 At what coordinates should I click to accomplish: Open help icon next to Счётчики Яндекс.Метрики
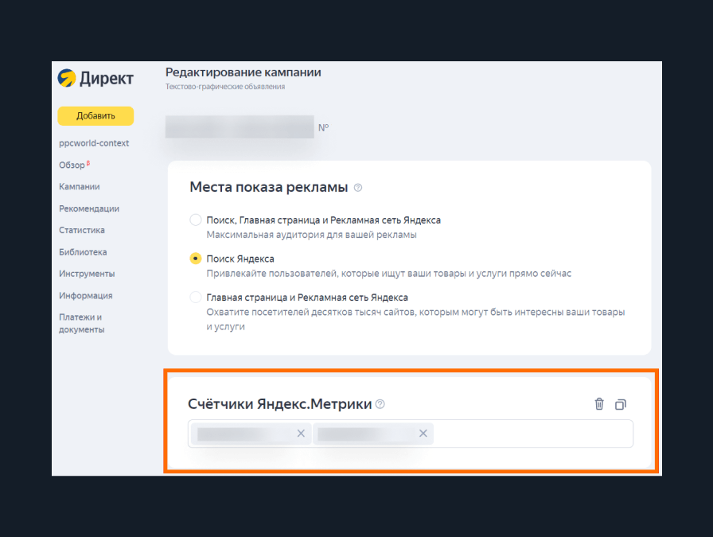pyautogui.click(x=380, y=404)
